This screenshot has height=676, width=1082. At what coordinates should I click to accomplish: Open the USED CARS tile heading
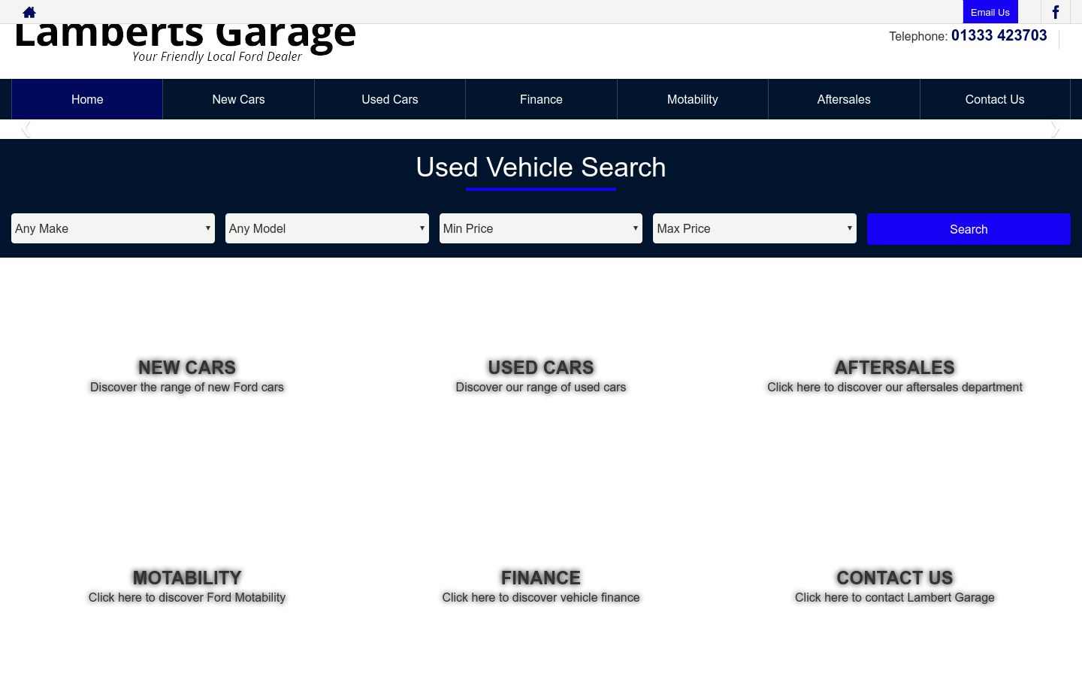pyautogui.click(x=541, y=367)
